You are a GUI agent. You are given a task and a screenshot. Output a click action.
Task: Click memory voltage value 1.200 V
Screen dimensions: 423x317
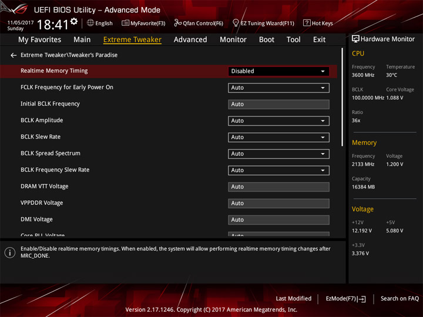tap(395, 164)
